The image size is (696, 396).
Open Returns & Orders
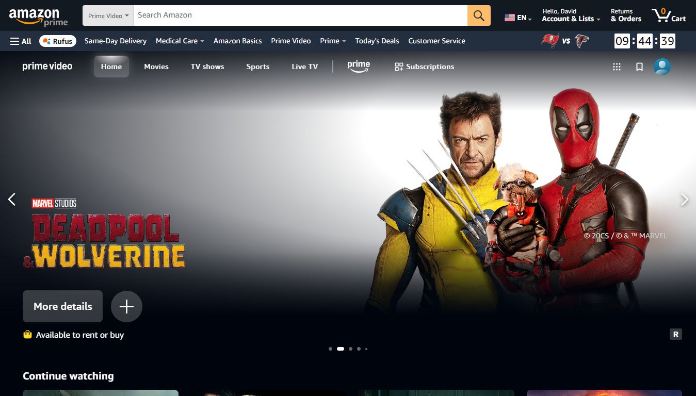tap(626, 15)
